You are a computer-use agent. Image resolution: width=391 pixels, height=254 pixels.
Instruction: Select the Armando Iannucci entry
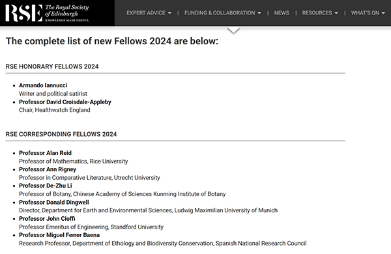point(43,85)
